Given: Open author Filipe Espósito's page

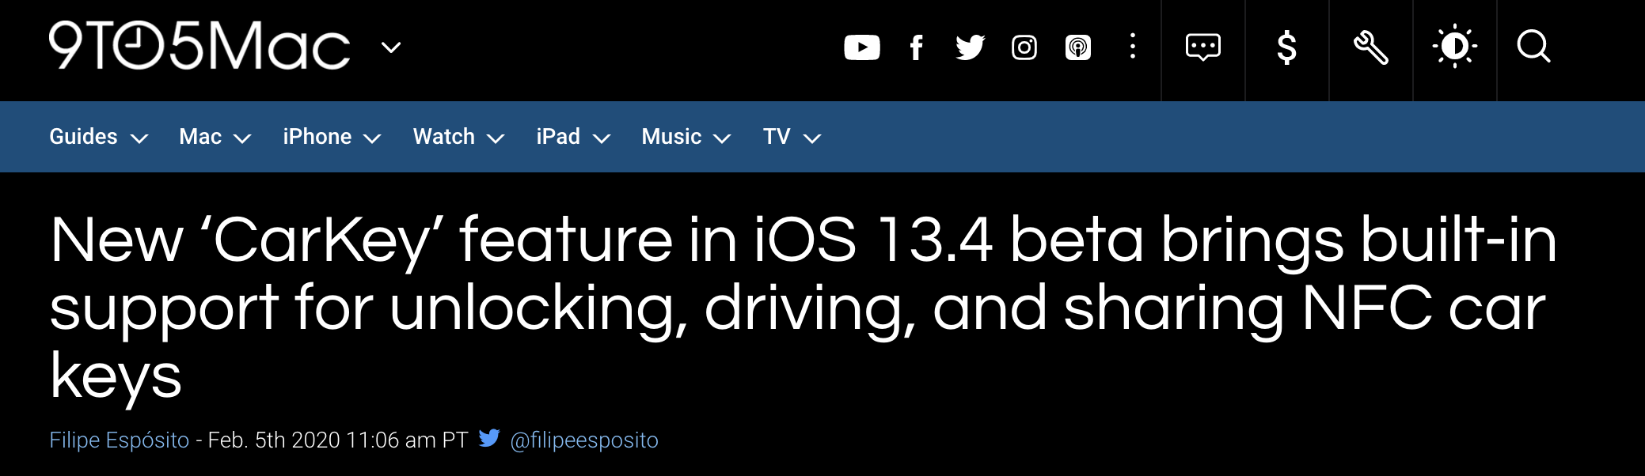Looking at the screenshot, I should coord(120,440).
